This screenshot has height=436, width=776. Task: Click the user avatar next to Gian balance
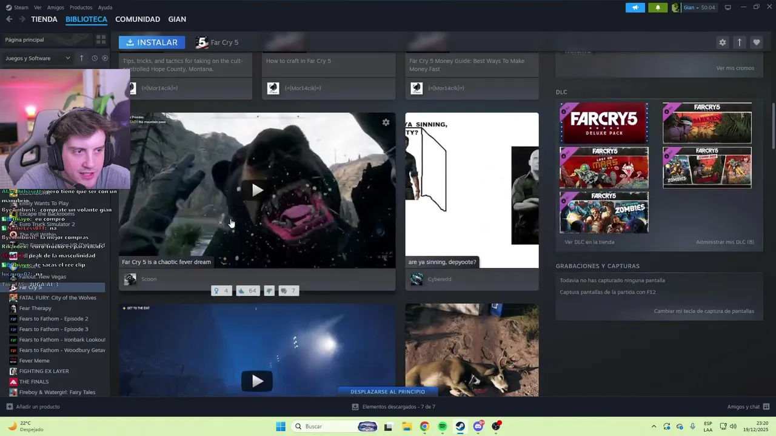point(676,7)
